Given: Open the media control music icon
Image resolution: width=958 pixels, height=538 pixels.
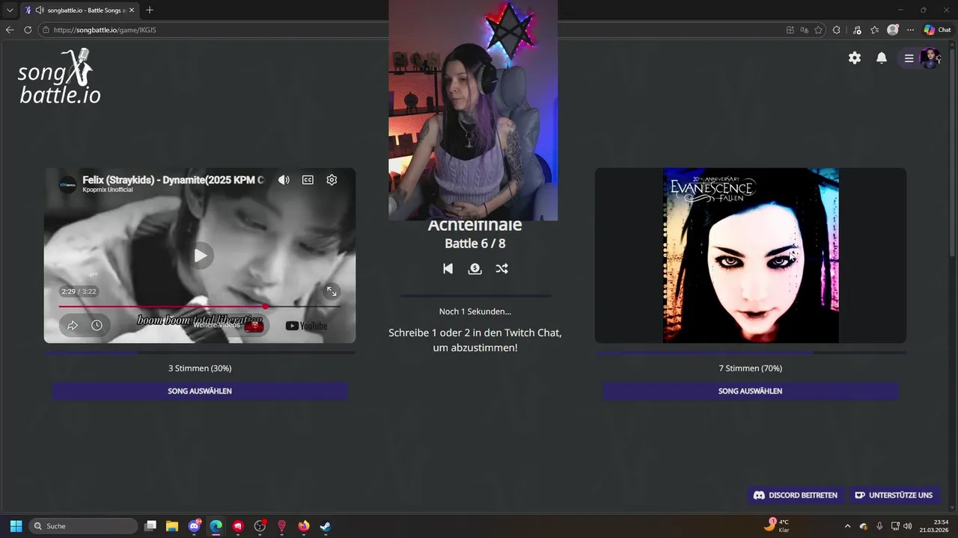Looking at the screenshot, I should [855, 30].
